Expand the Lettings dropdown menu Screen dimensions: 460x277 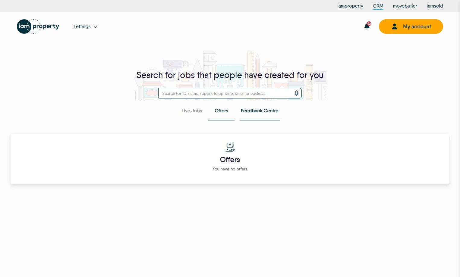pos(85,26)
